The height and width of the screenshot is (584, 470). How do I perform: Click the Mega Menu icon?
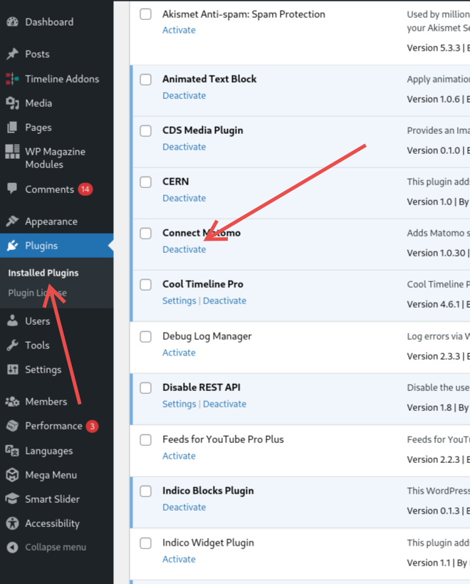[12, 475]
